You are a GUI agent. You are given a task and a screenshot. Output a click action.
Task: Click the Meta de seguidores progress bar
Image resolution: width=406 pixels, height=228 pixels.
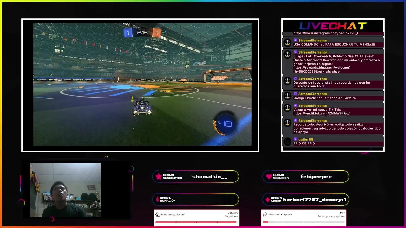(x=196, y=222)
